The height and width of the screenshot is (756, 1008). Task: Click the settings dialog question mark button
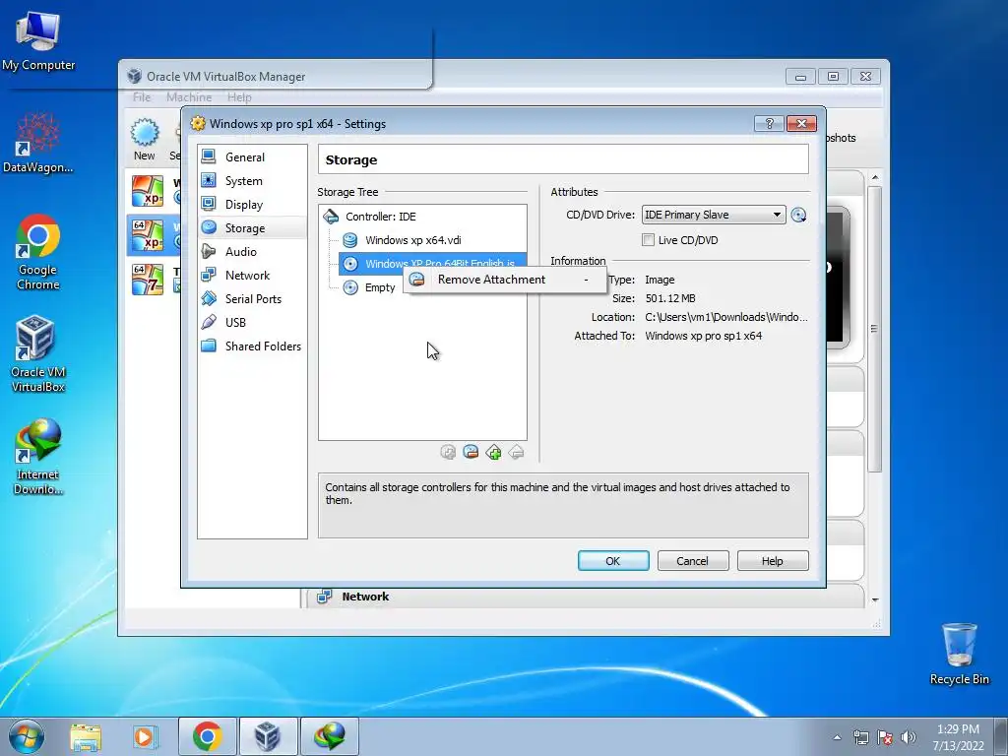[x=769, y=123]
